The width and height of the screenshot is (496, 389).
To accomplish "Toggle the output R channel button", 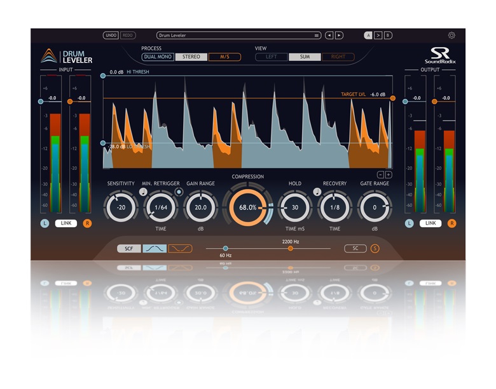I will tap(451, 223).
